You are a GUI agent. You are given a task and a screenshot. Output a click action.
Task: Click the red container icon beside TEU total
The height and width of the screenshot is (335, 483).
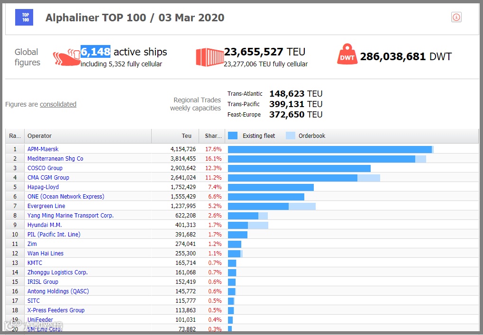coord(210,57)
